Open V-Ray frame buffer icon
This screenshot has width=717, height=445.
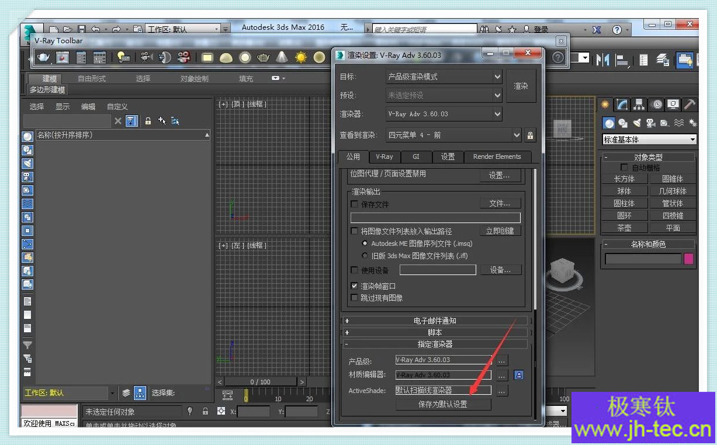point(63,57)
